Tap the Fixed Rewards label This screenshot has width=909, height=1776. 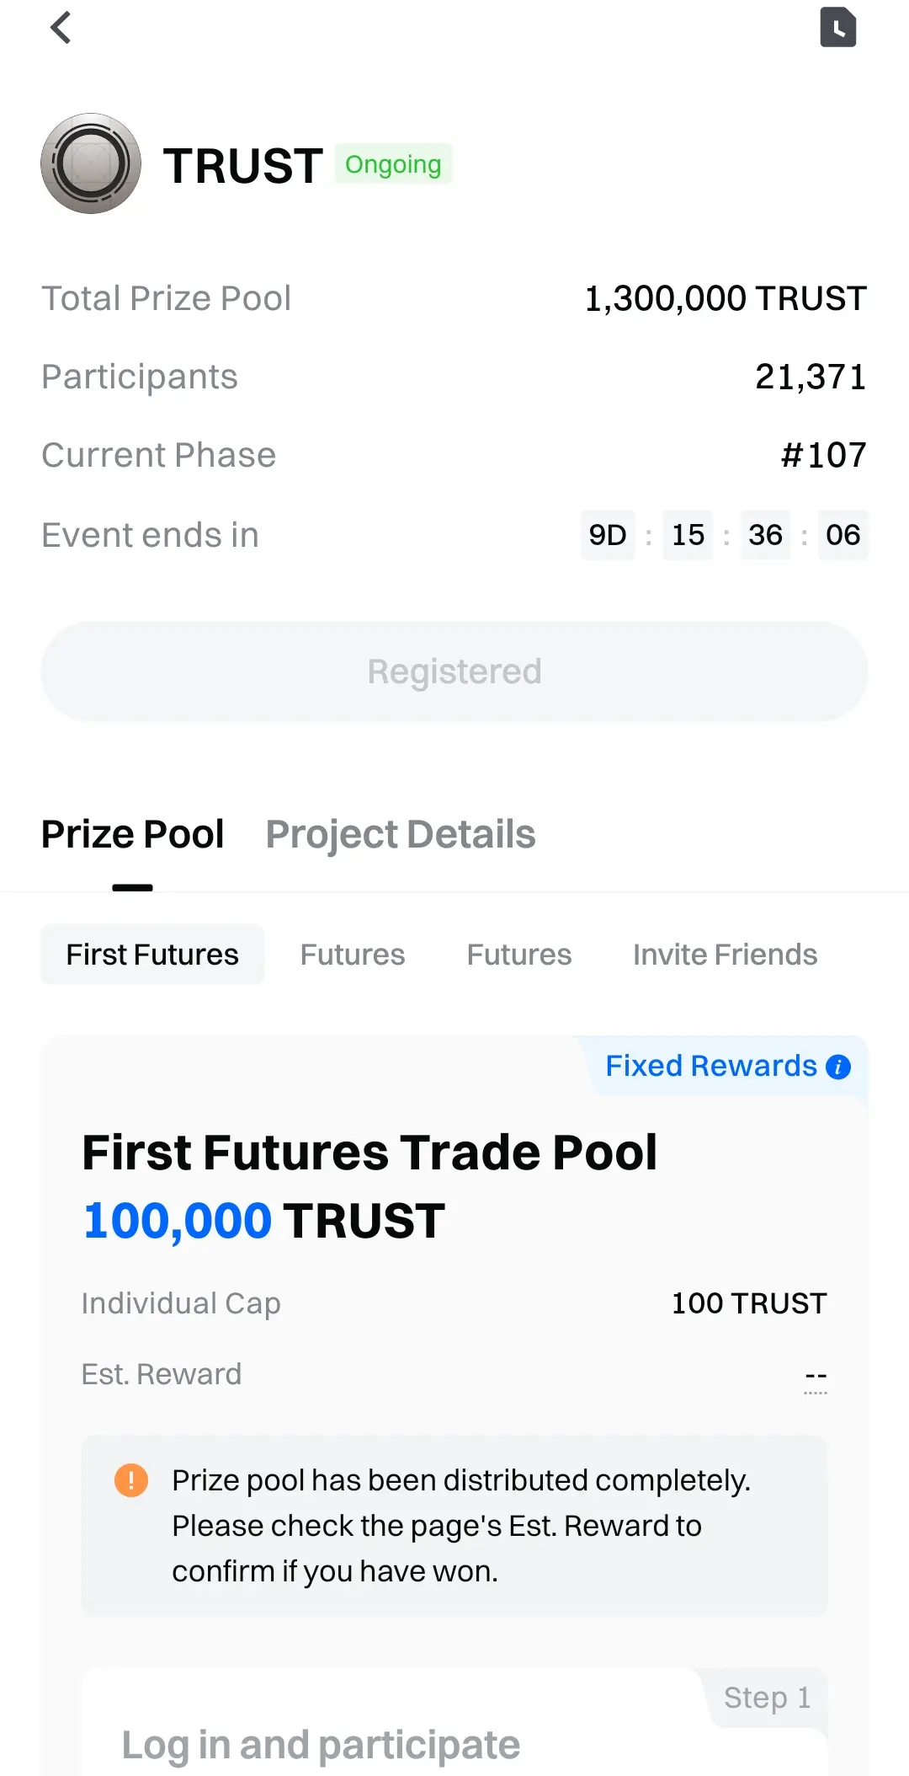coord(711,1066)
